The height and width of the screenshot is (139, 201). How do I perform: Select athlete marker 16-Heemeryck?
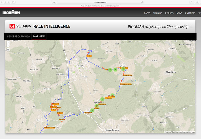click(x=127, y=75)
